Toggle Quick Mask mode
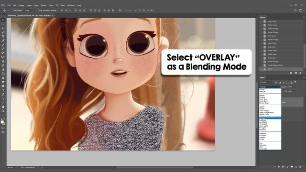Screen dimensions: 306x172 point(3,128)
